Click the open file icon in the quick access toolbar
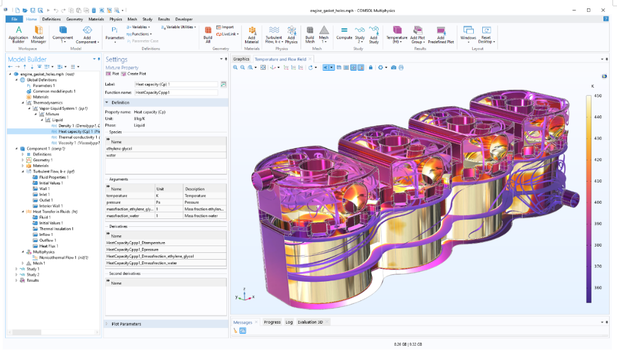Screen dimensions: 617x353 click(x=25, y=10)
